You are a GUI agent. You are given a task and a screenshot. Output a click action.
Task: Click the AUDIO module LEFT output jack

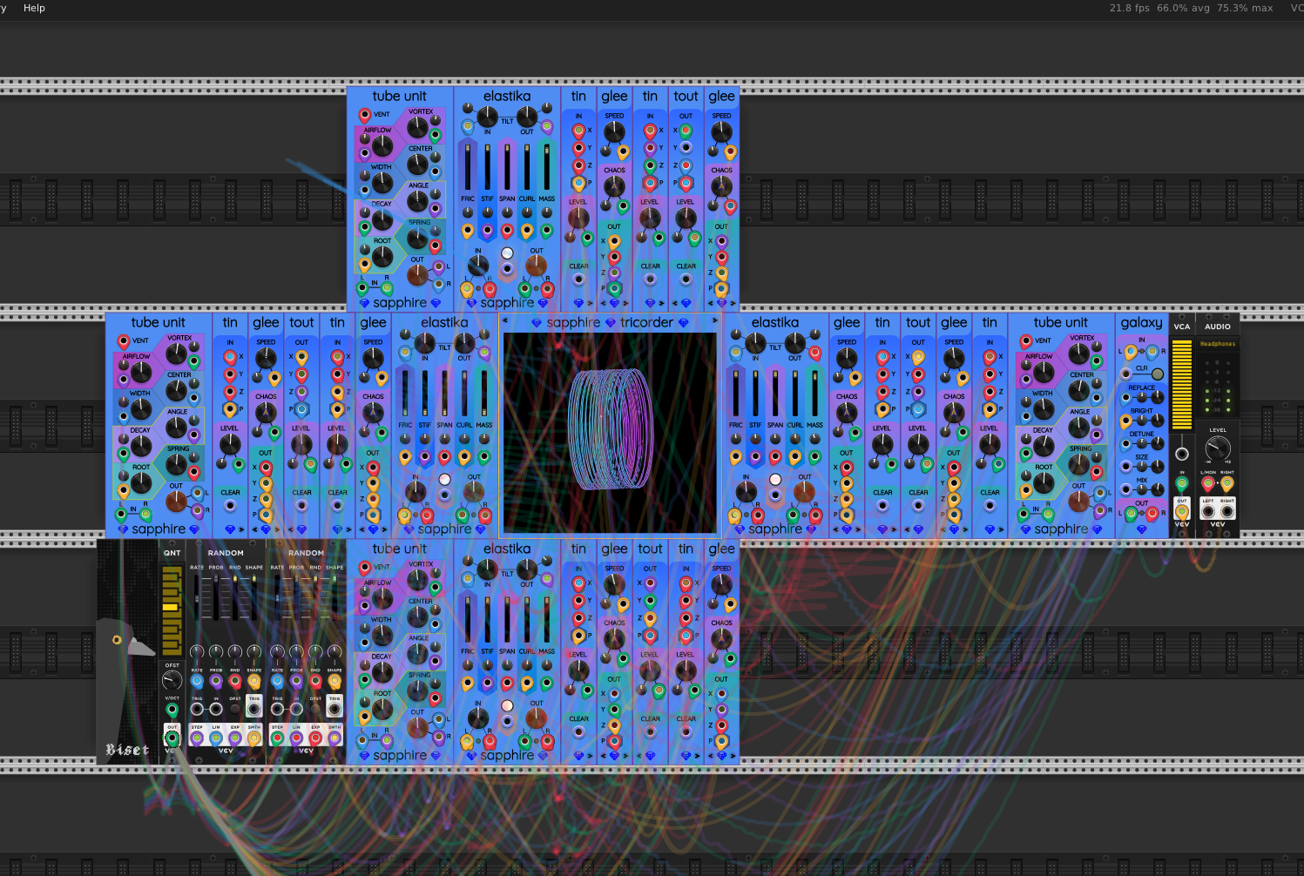coord(1208,512)
